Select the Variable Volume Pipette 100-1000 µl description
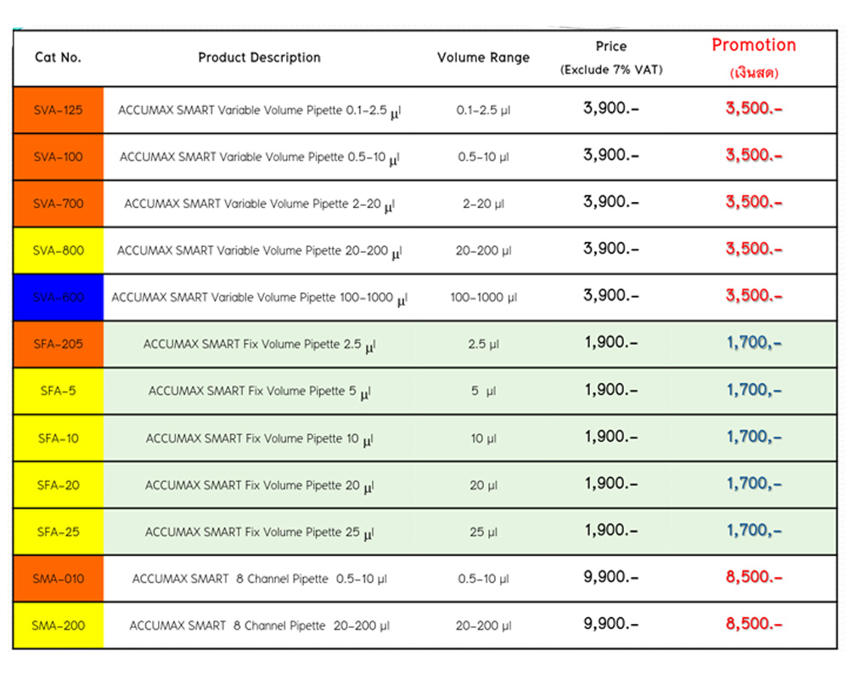 point(259,299)
